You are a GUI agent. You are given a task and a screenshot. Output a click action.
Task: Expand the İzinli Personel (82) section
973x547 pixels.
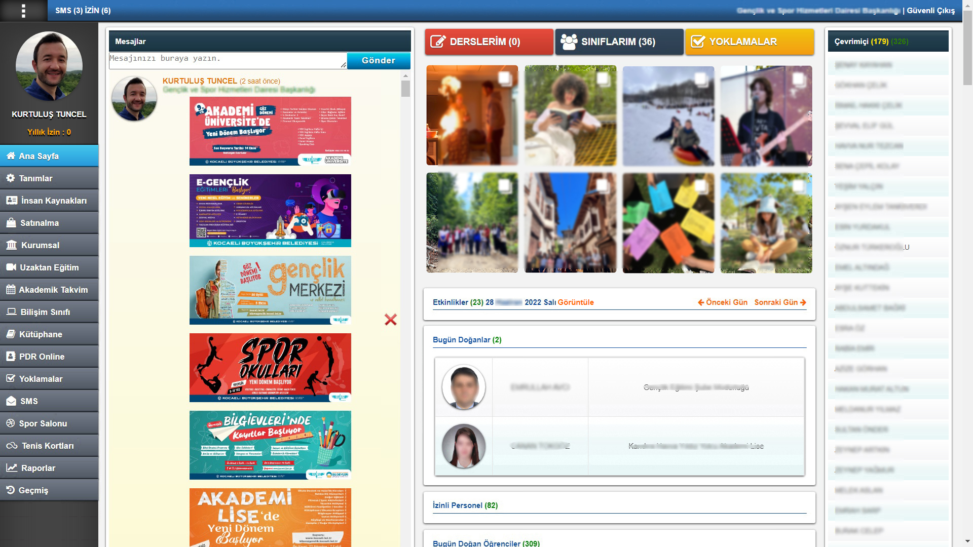click(x=465, y=505)
